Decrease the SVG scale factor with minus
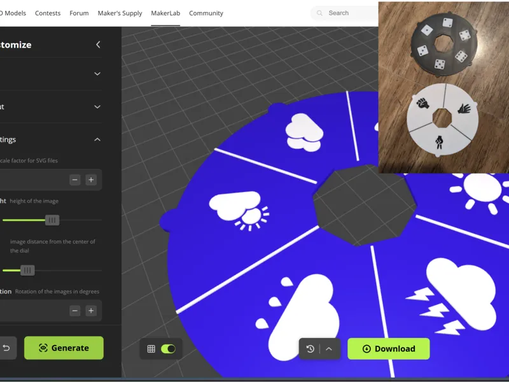 click(75, 180)
